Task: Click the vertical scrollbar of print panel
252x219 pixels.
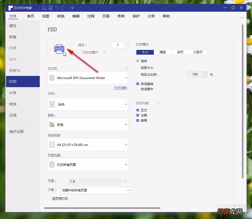Action: pos(243,101)
